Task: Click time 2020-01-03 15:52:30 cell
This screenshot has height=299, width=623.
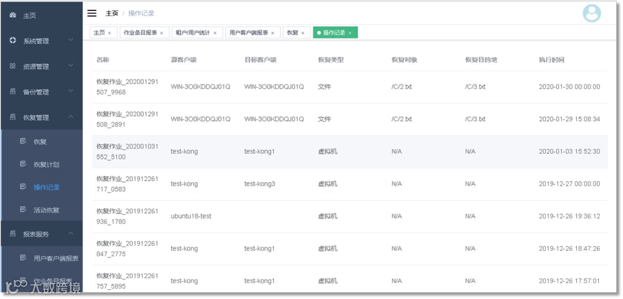Action: 569,152
